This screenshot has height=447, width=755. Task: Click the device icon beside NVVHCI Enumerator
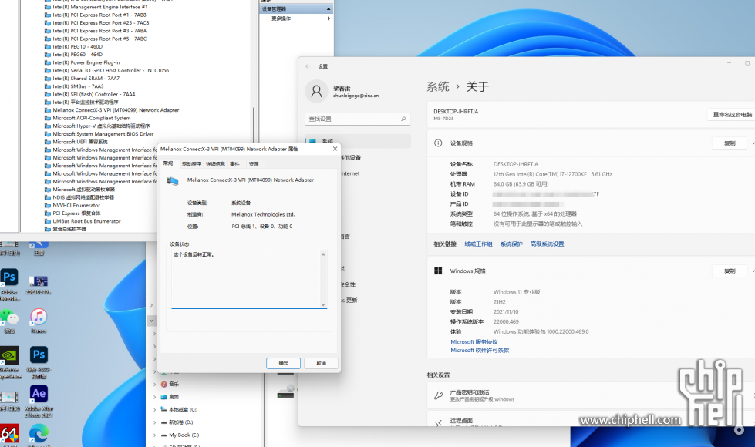click(x=48, y=206)
